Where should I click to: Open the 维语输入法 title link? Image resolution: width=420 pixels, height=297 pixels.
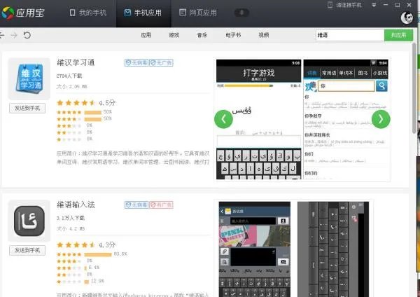pyautogui.click(x=76, y=205)
